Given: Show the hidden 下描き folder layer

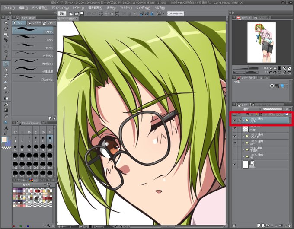Looking at the screenshot, I should (x=235, y=149).
